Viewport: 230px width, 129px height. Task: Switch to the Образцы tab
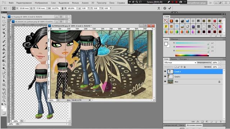tap(174, 39)
